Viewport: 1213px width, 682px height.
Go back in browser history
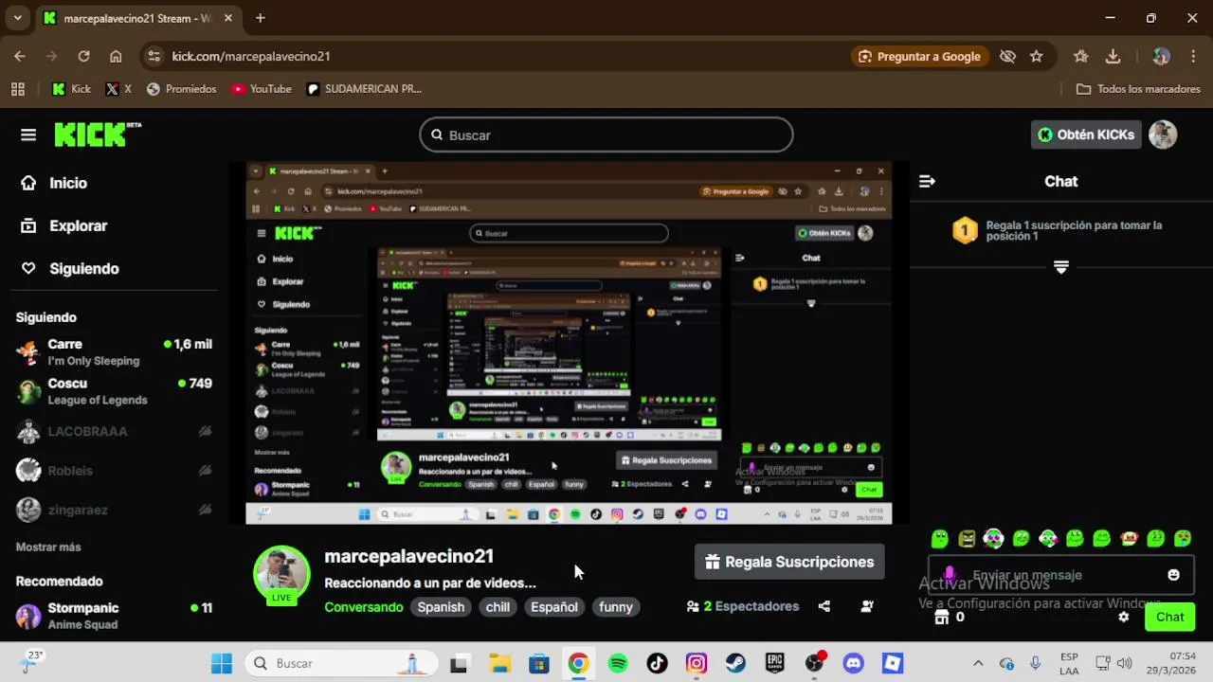(20, 56)
